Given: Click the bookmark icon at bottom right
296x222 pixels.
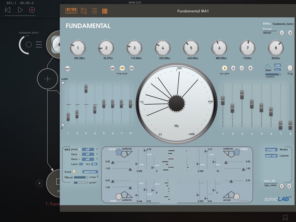Looking at the screenshot, I should coord(285,218).
